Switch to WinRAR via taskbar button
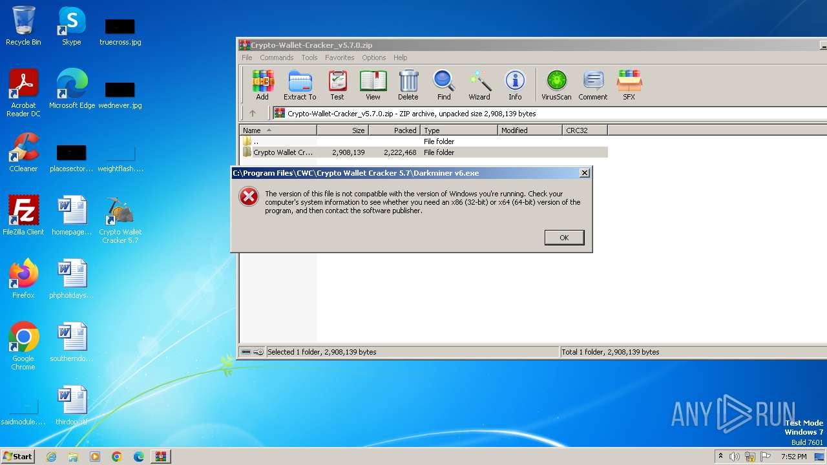This screenshot has width=827, height=465. pyautogui.click(x=160, y=457)
